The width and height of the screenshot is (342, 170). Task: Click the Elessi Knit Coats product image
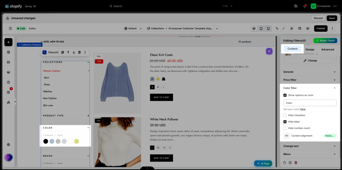pos(117,83)
